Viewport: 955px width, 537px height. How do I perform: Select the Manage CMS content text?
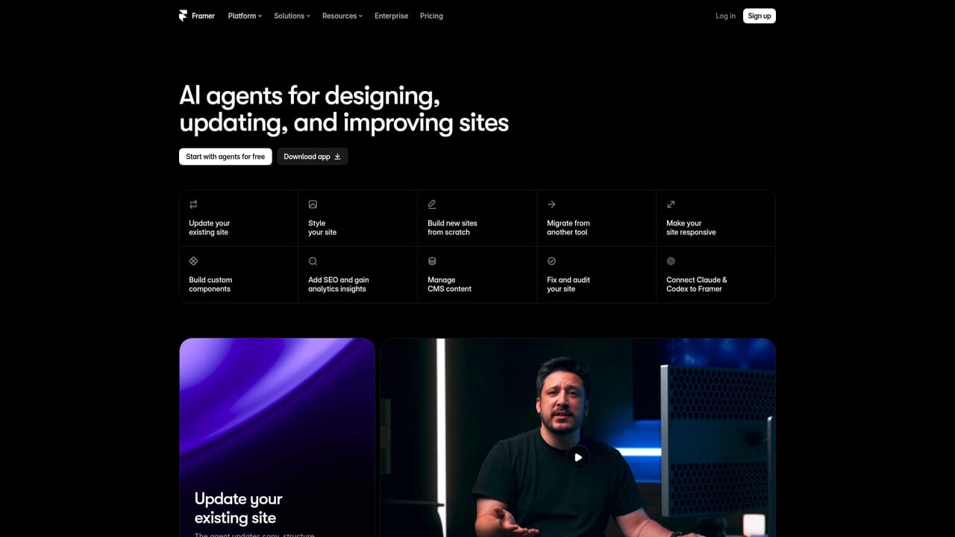coord(449,284)
